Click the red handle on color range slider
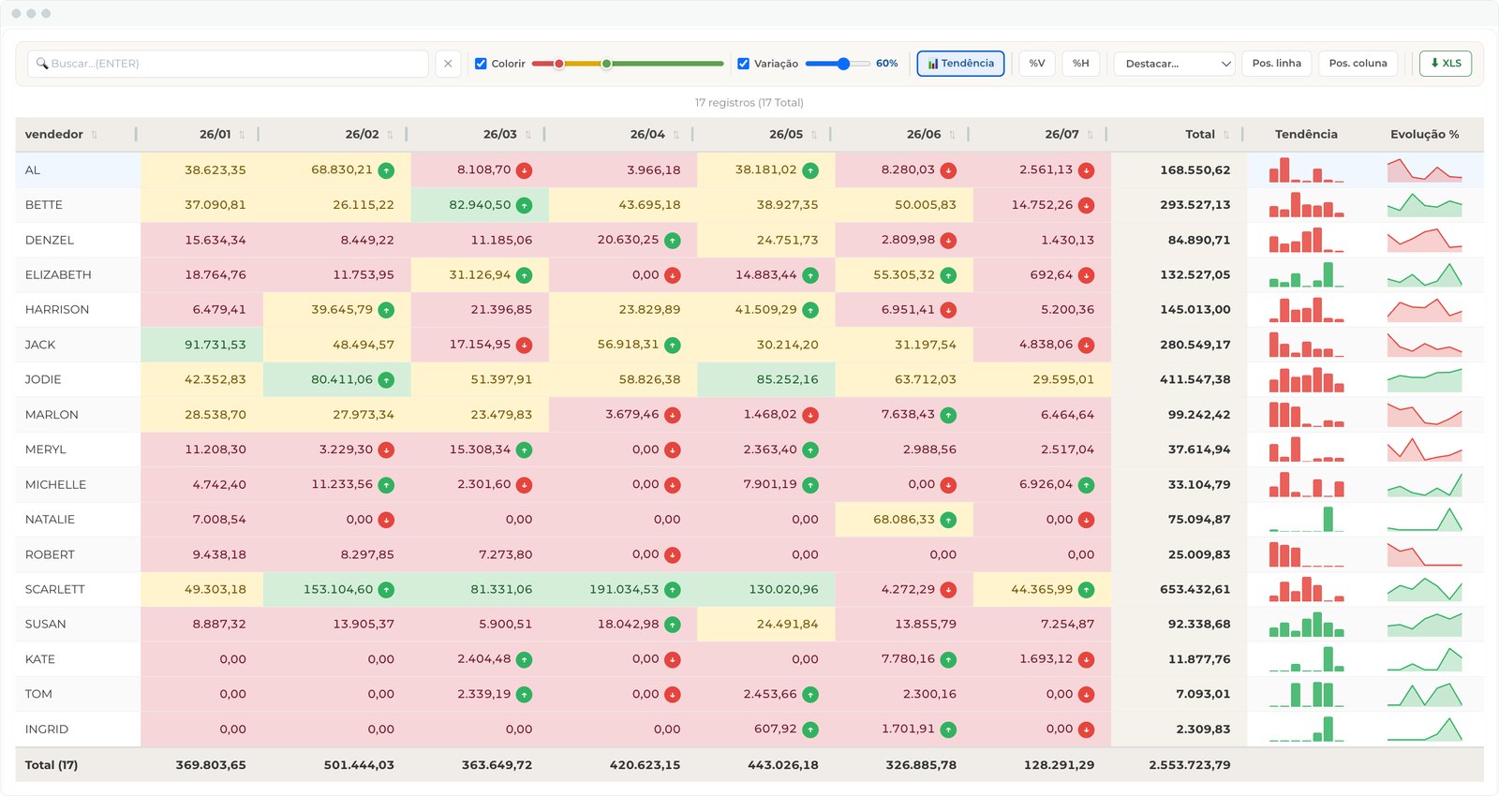 (x=559, y=64)
